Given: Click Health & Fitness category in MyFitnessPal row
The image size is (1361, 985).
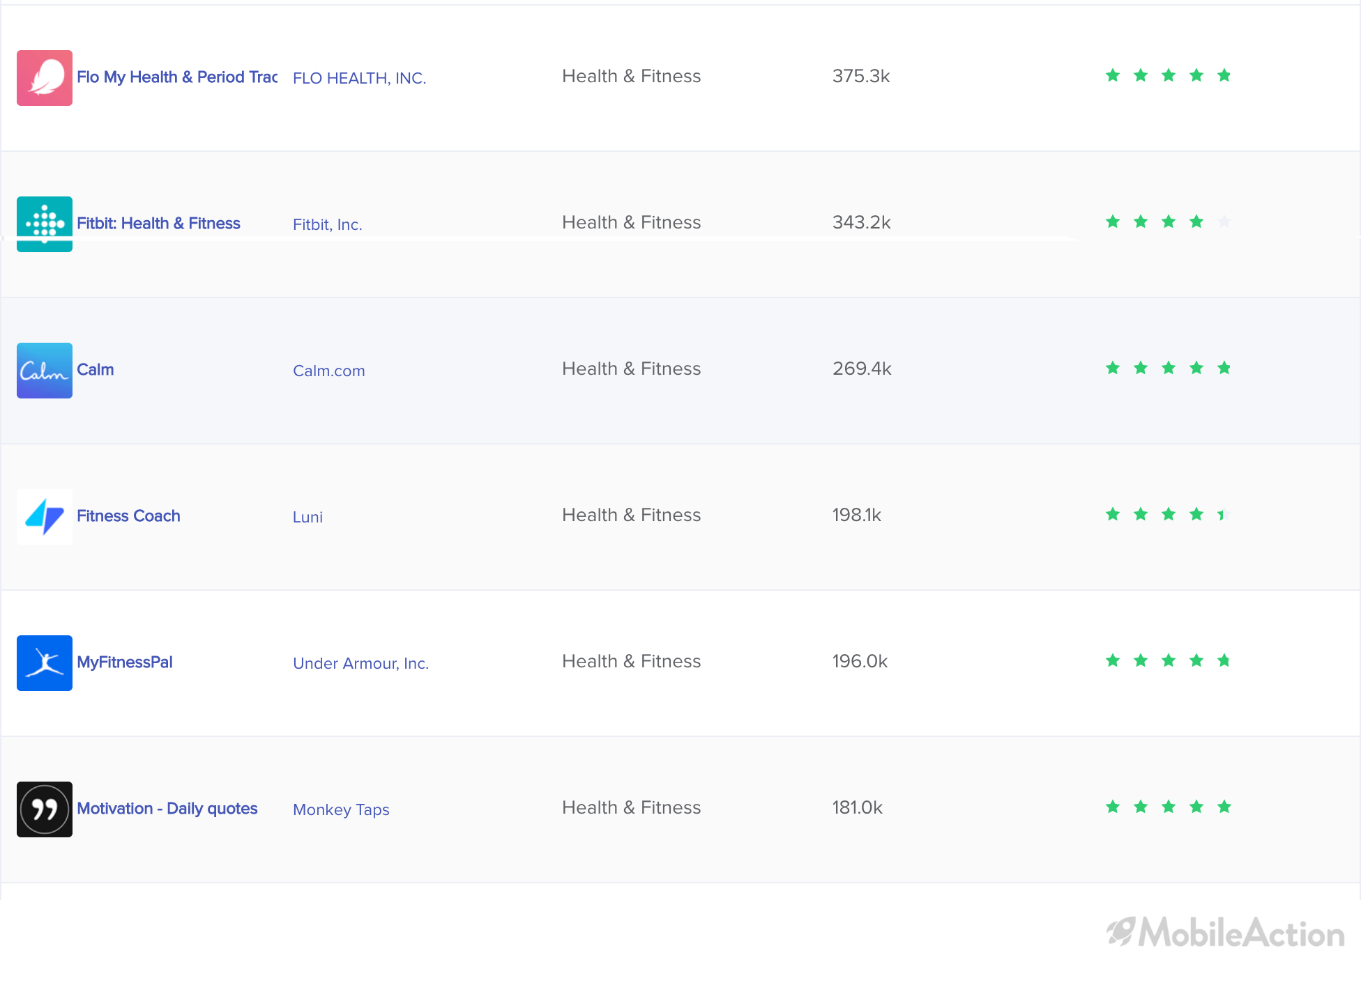Looking at the screenshot, I should (x=632, y=661).
